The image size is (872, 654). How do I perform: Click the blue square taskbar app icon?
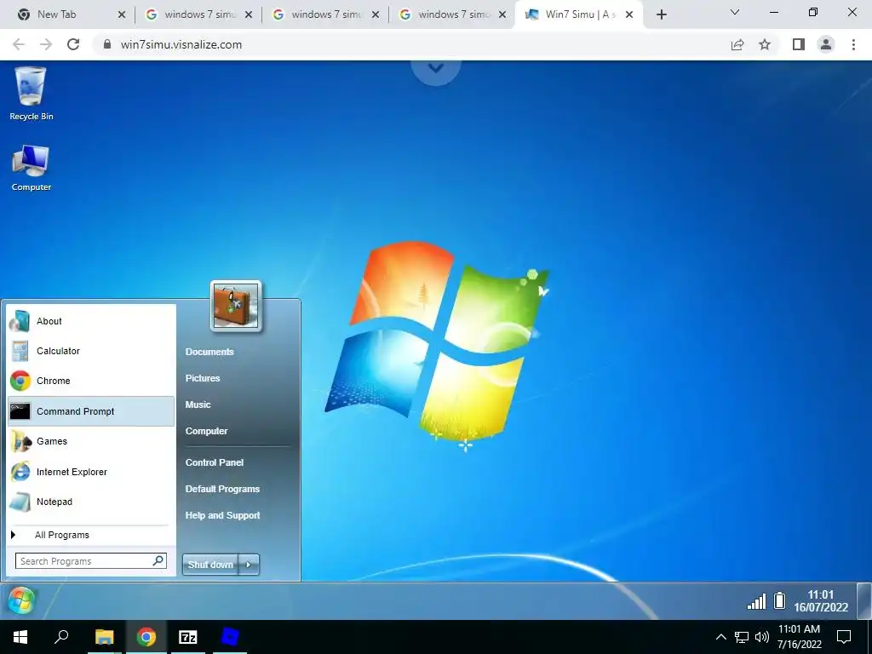click(230, 637)
